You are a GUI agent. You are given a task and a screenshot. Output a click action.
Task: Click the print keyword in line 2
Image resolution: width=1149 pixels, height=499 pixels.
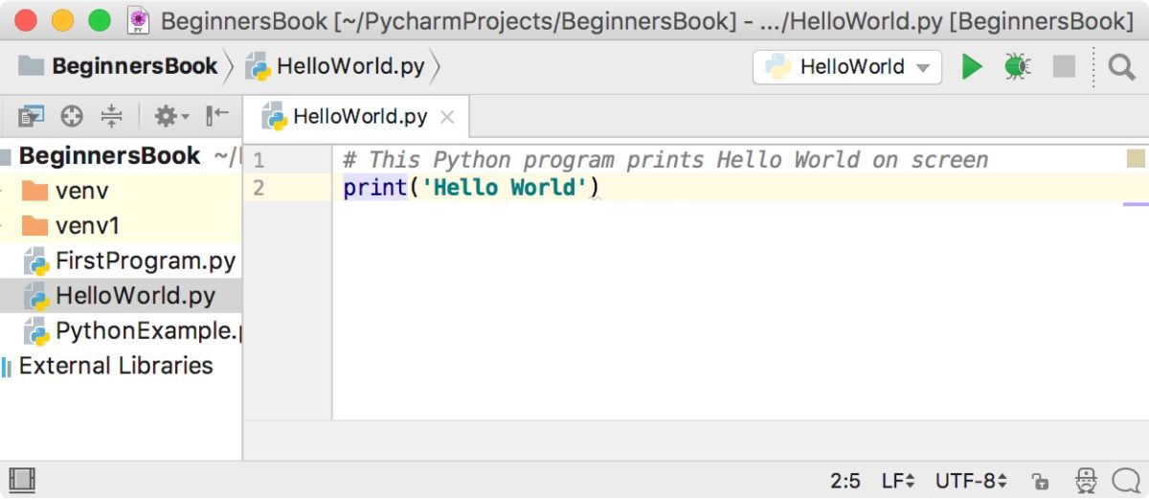[x=375, y=188]
